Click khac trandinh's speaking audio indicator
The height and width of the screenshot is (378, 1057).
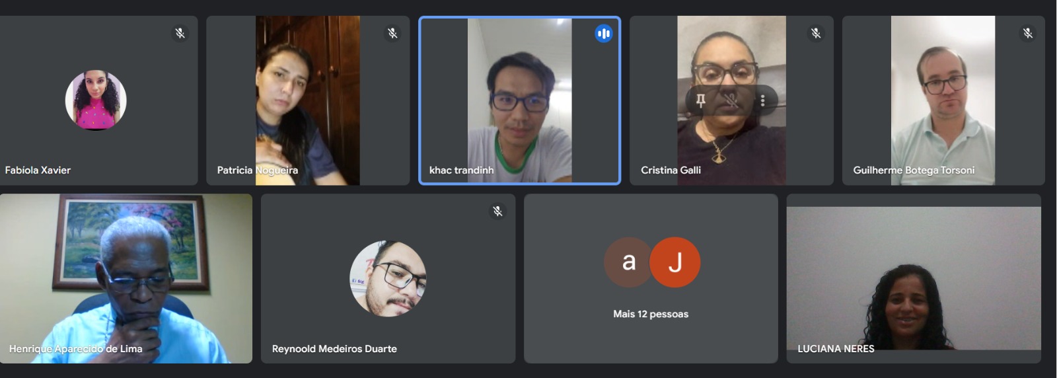click(603, 34)
